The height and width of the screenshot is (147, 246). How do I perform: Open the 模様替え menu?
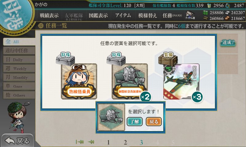click(148, 15)
